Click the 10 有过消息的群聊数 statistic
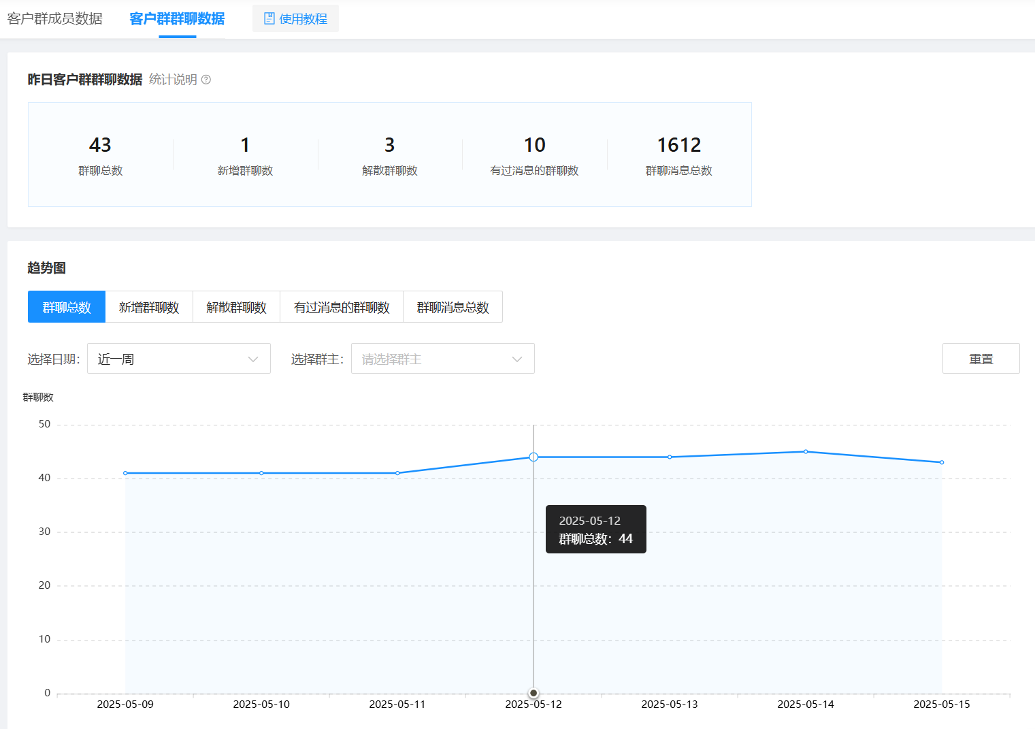The width and height of the screenshot is (1035, 729). [x=535, y=155]
